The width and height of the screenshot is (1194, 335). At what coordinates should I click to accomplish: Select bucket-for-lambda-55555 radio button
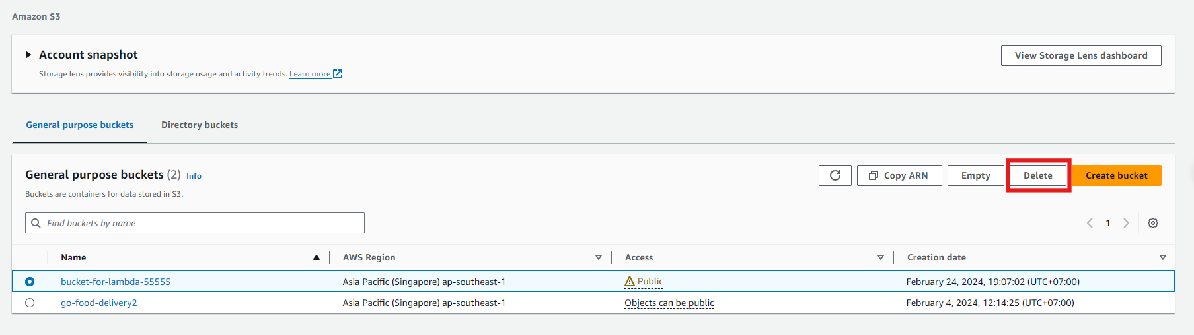[30, 282]
